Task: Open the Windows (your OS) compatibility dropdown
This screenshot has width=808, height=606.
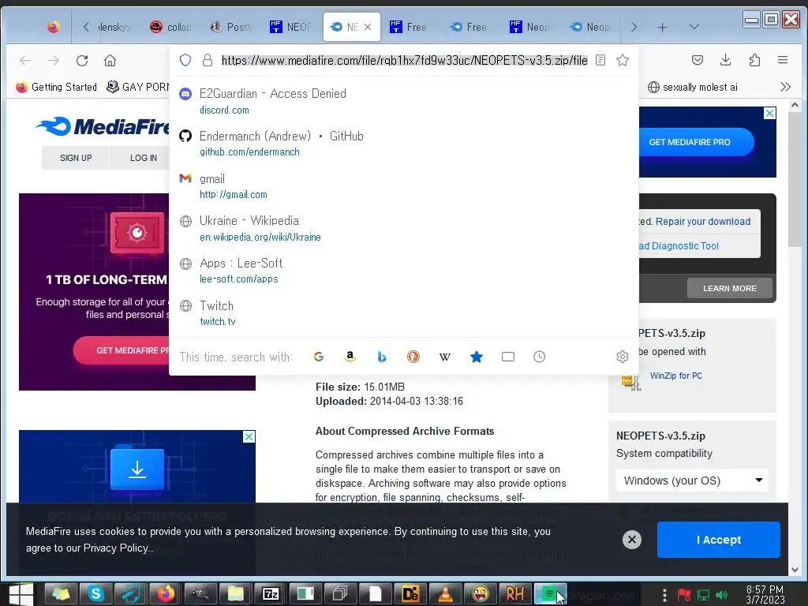Action: pos(693,481)
